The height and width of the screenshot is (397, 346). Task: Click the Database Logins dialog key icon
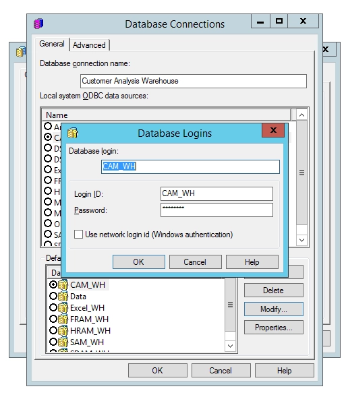73,133
